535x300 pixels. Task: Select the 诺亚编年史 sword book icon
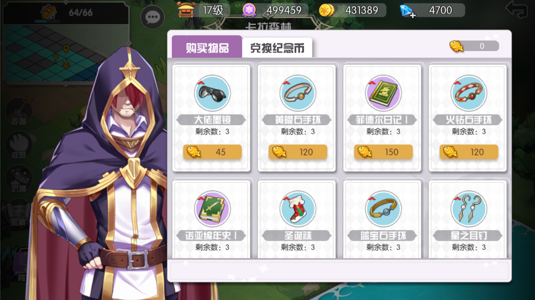coord(212,209)
